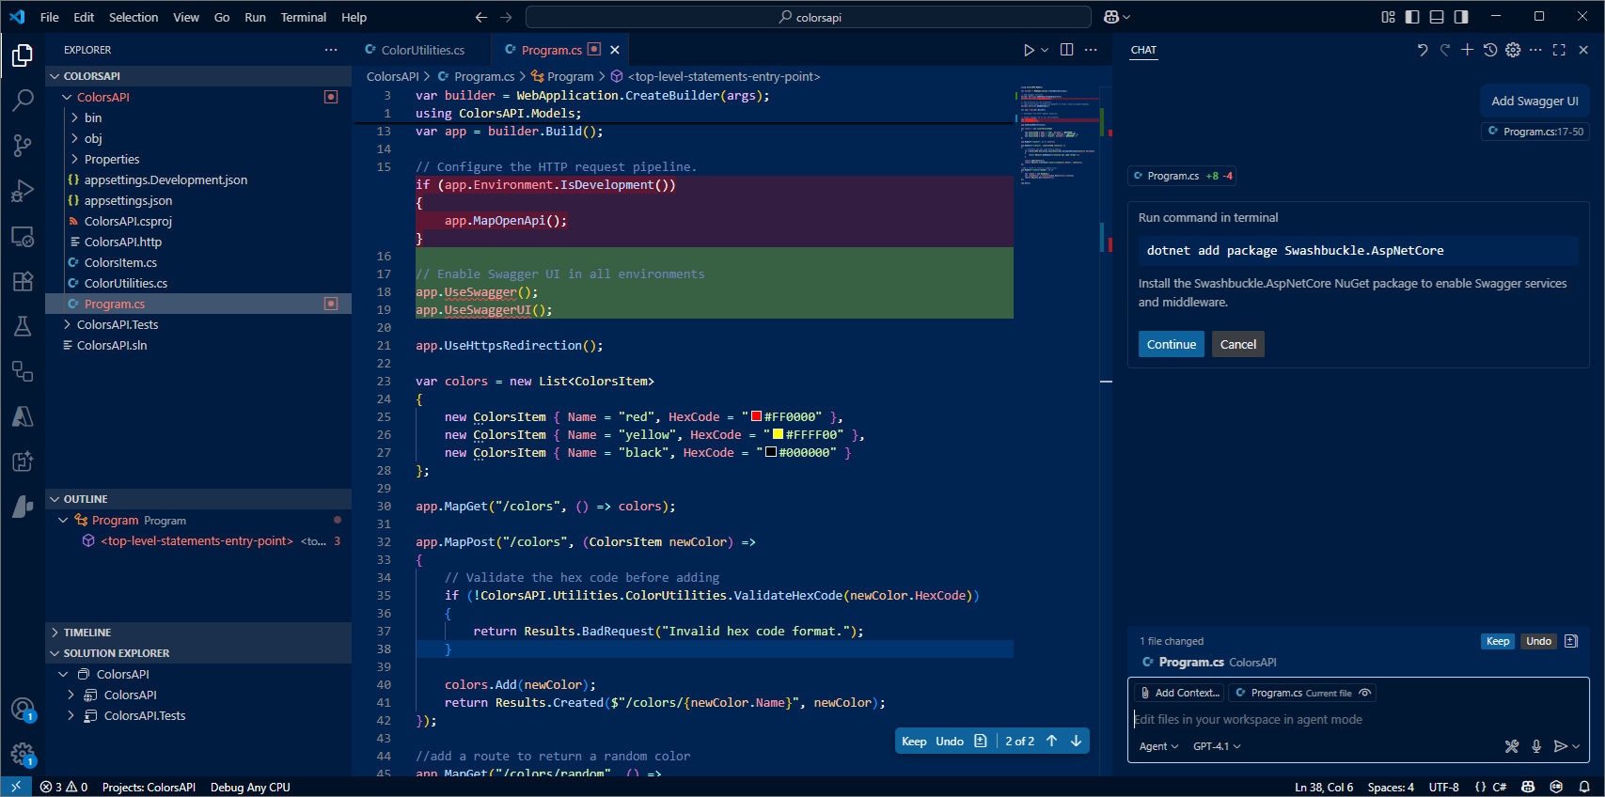This screenshot has height=797, width=1605.
Task: Open the Terminal menu
Action: coord(303,17)
